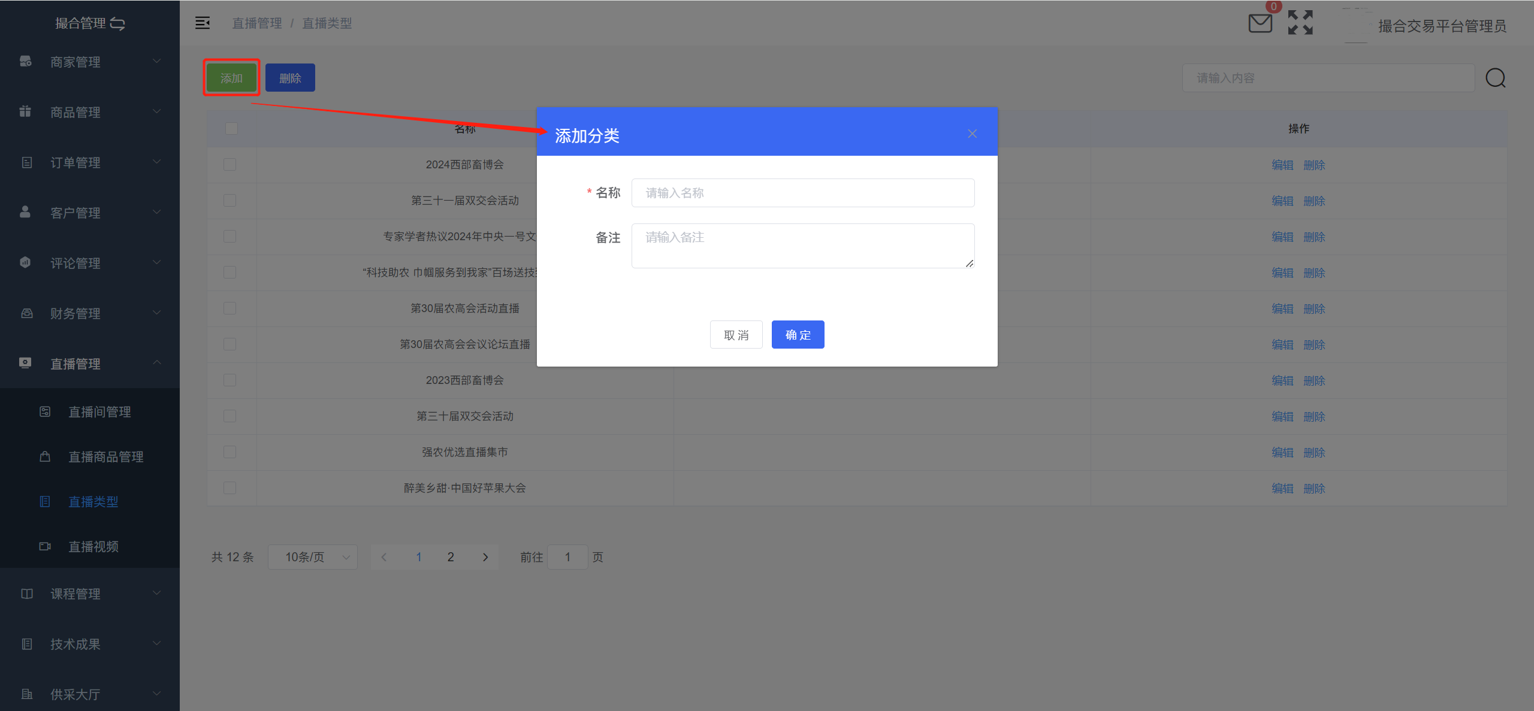
Task: Toggle the select-all header checkbox
Action: click(x=231, y=129)
